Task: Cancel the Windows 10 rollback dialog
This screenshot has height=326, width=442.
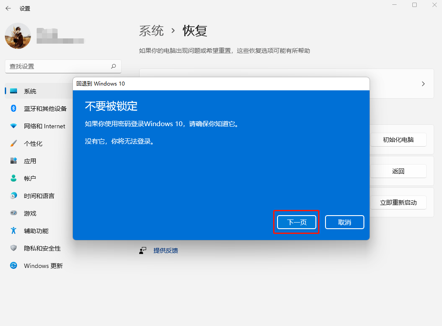Action: click(344, 222)
